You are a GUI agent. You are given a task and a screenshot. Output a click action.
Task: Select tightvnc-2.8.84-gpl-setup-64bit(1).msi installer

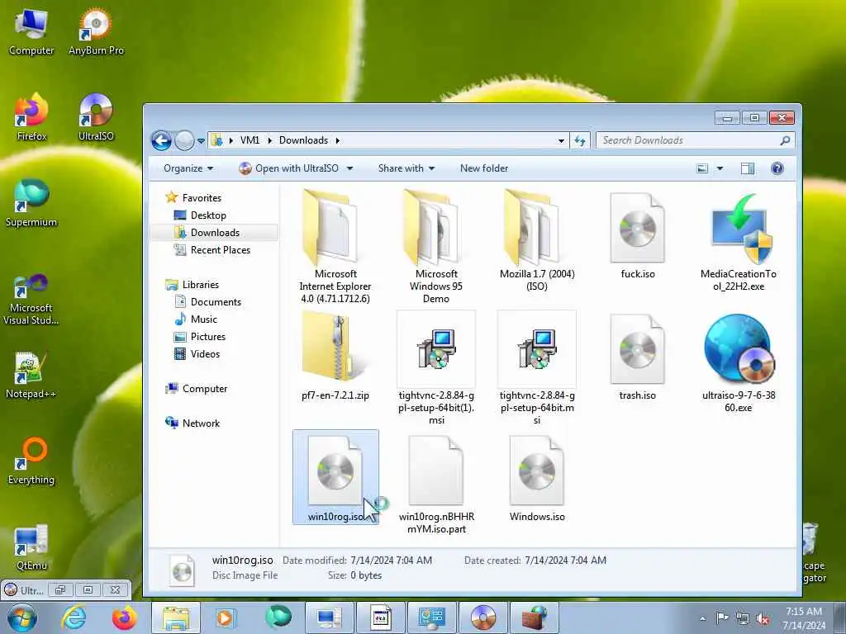click(x=436, y=369)
